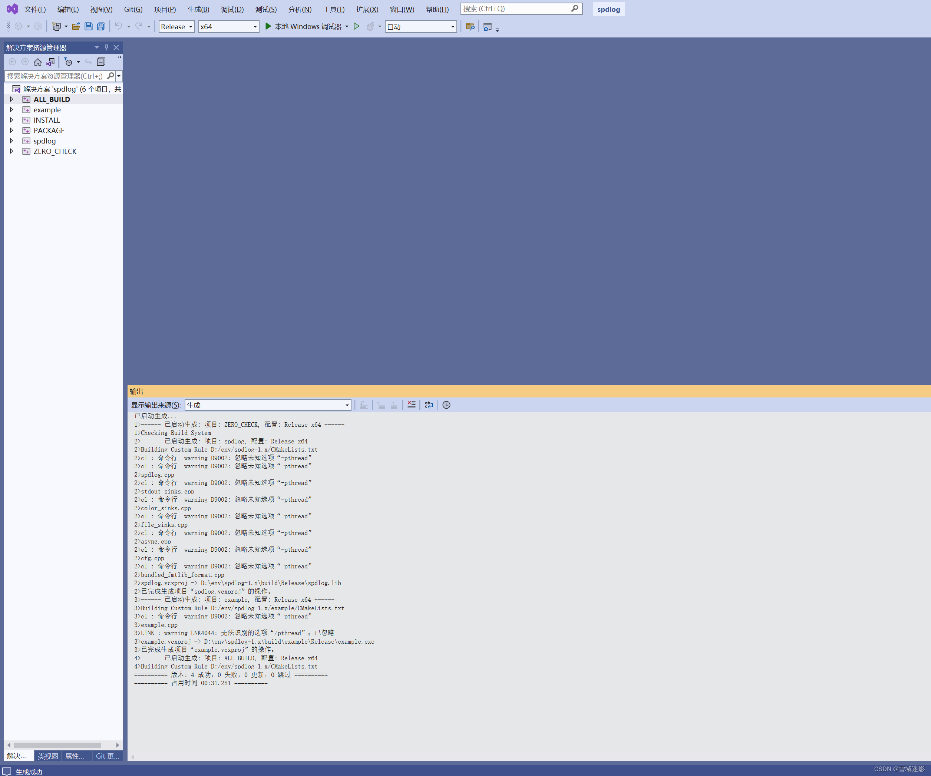This screenshot has height=776, width=931.
Task: Open the Release configuration dropdown
Action: (x=176, y=27)
